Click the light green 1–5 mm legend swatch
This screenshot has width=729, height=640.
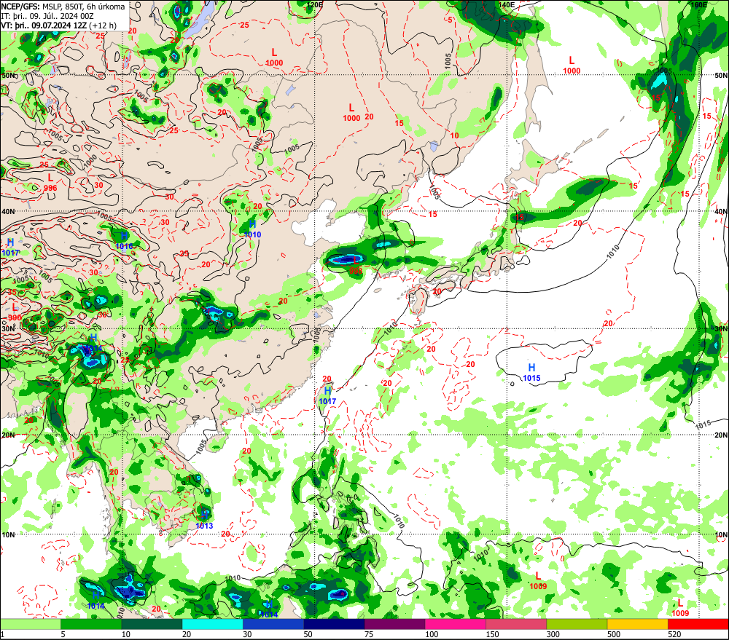point(31,624)
